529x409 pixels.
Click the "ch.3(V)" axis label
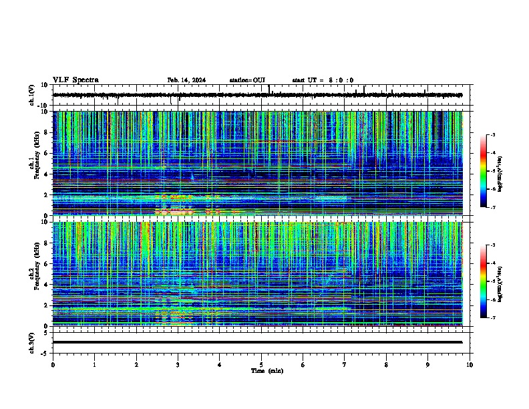[31, 343]
